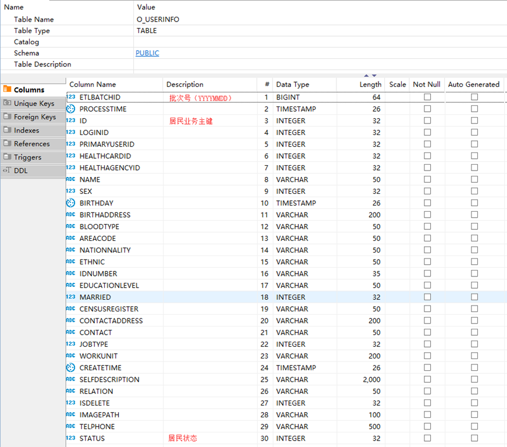Select the CENSUSREGISTER column name

[109, 309]
